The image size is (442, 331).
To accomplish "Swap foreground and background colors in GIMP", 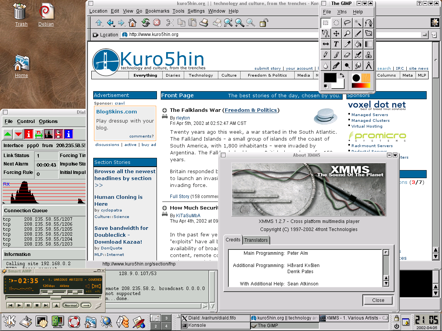I will tap(342, 75).
